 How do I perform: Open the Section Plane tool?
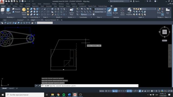pyautogui.click(x=71, y=12)
